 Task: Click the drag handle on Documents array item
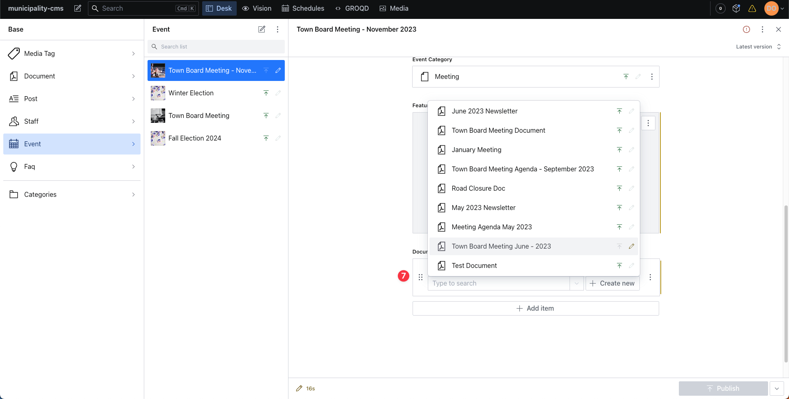420,277
